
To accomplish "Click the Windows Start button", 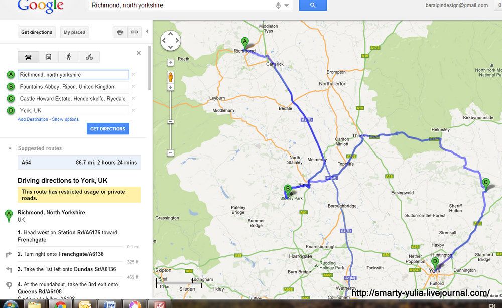I will coord(10,304).
